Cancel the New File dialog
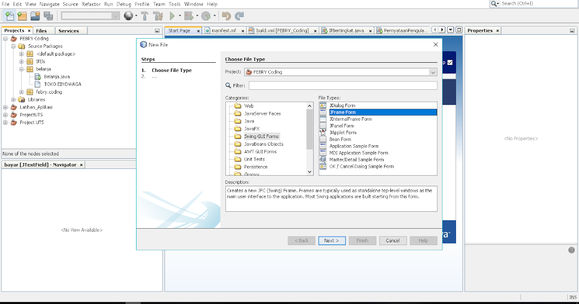Viewport: 579px width, 304px height. pos(393,240)
